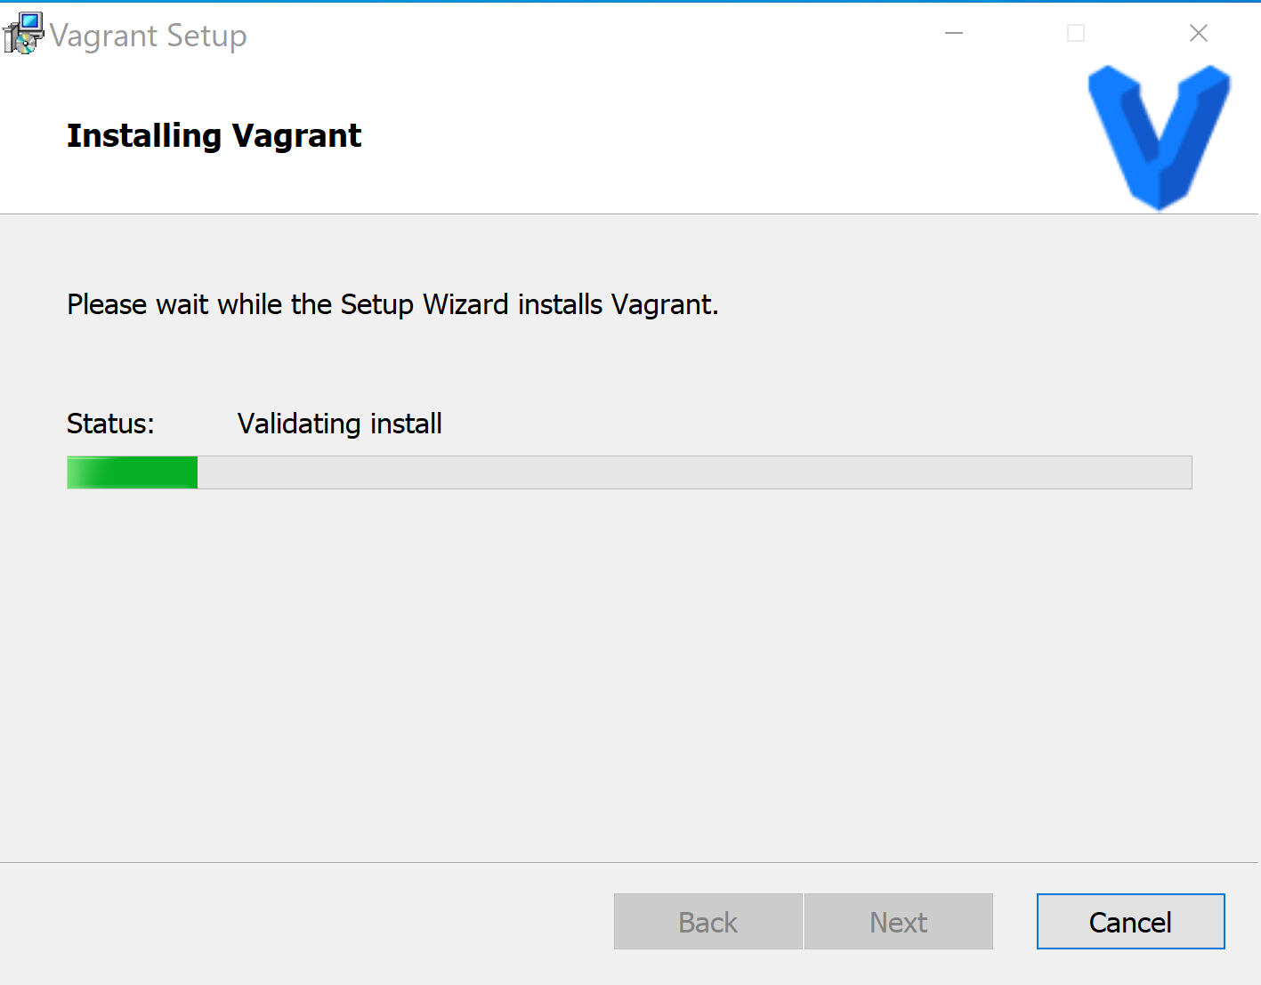This screenshot has height=985, width=1261.
Task: Click the blue Vagrant V logo
Action: 1160,137
